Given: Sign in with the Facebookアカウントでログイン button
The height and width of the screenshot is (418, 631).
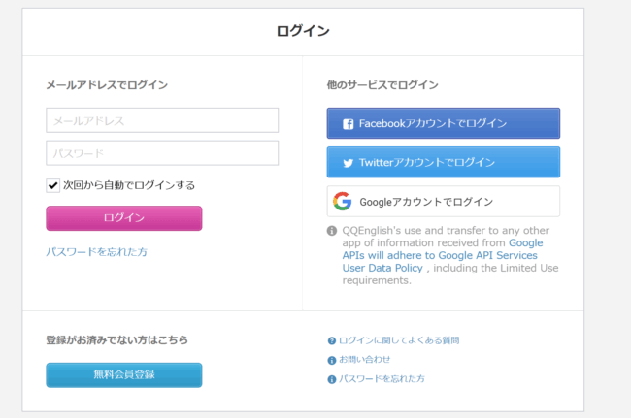Looking at the screenshot, I should [x=443, y=124].
